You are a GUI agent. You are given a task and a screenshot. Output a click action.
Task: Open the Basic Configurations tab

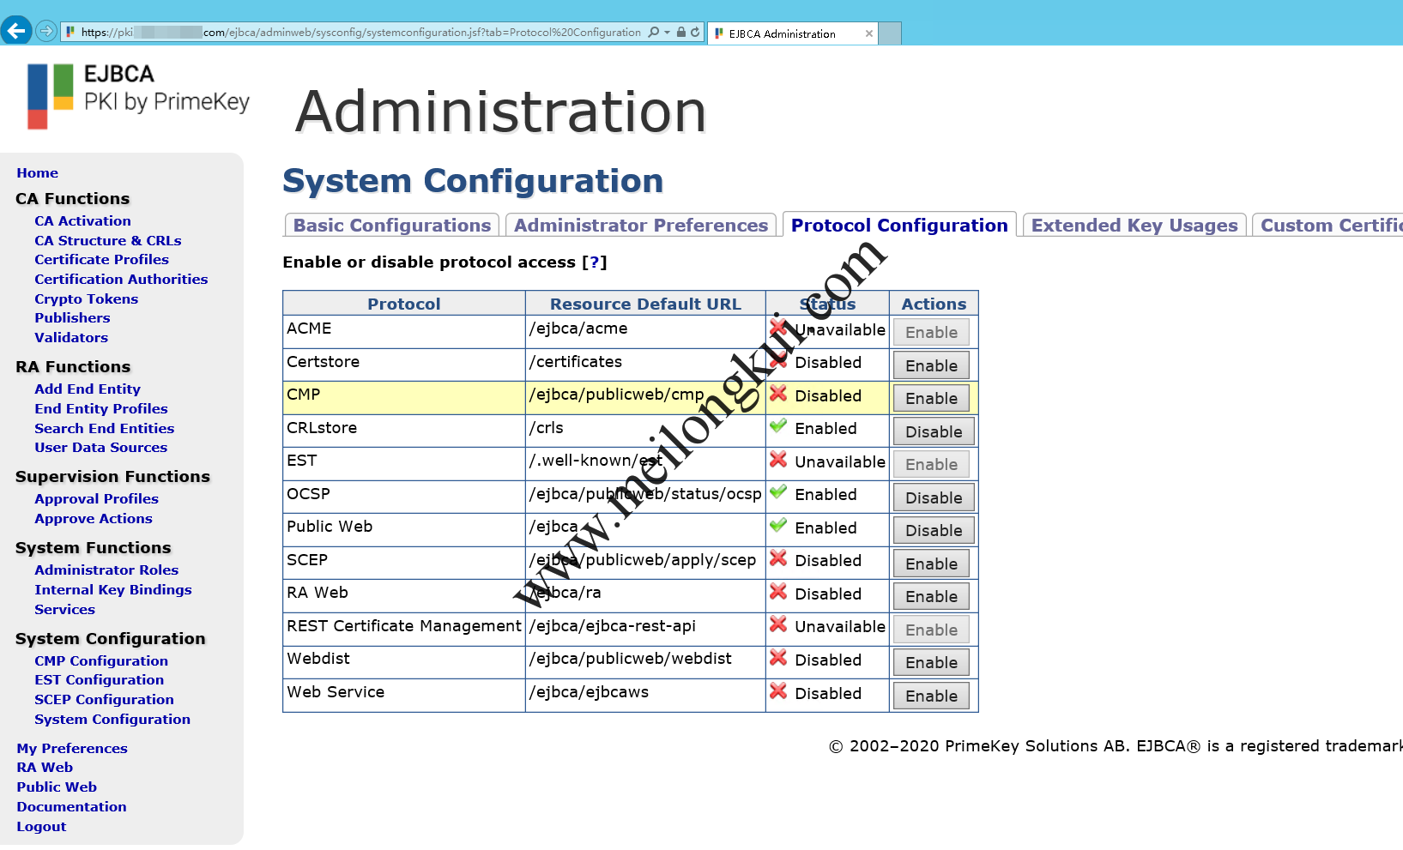pos(392,225)
